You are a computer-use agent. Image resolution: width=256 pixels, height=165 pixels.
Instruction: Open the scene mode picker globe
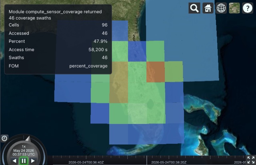tap(221, 8)
